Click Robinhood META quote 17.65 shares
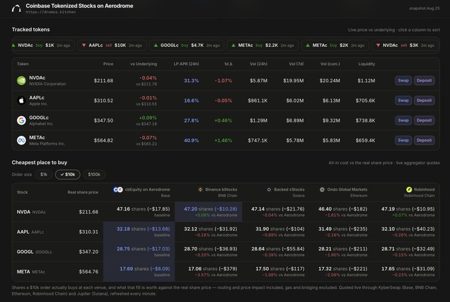450x302 pixels. pyautogui.click(x=408, y=269)
